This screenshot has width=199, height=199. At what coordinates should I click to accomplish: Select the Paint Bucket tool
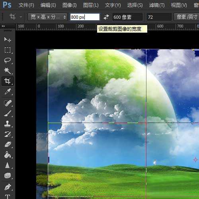pos(8,155)
